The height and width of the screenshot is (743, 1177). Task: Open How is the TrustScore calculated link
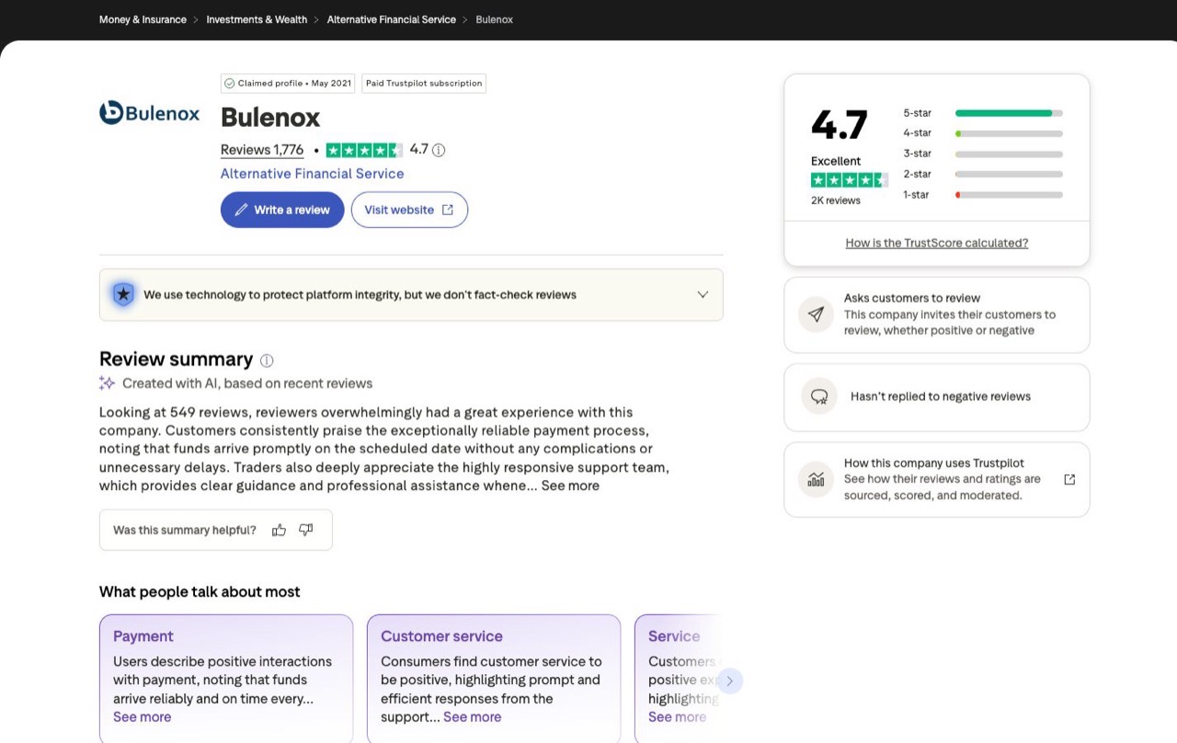[937, 243]
